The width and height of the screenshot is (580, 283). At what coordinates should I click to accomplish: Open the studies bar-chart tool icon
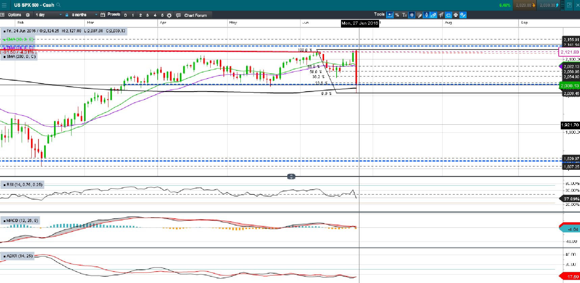pyautogui.click(x=441, y=15)
